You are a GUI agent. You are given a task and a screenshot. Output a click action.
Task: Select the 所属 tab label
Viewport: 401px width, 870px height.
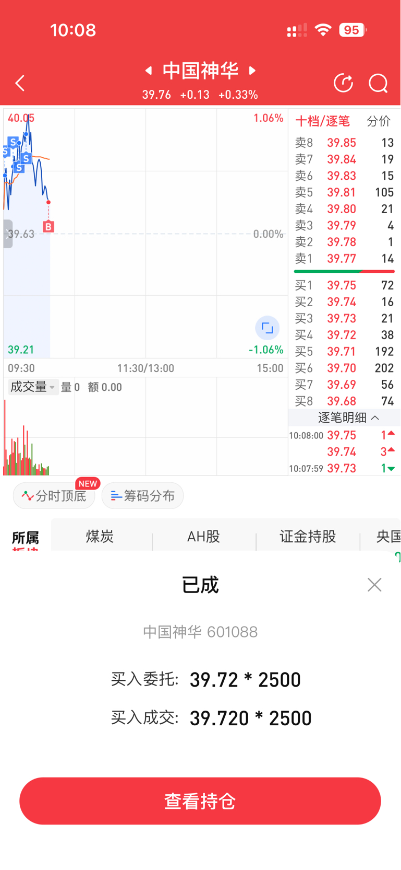click(x=25, y=538)
